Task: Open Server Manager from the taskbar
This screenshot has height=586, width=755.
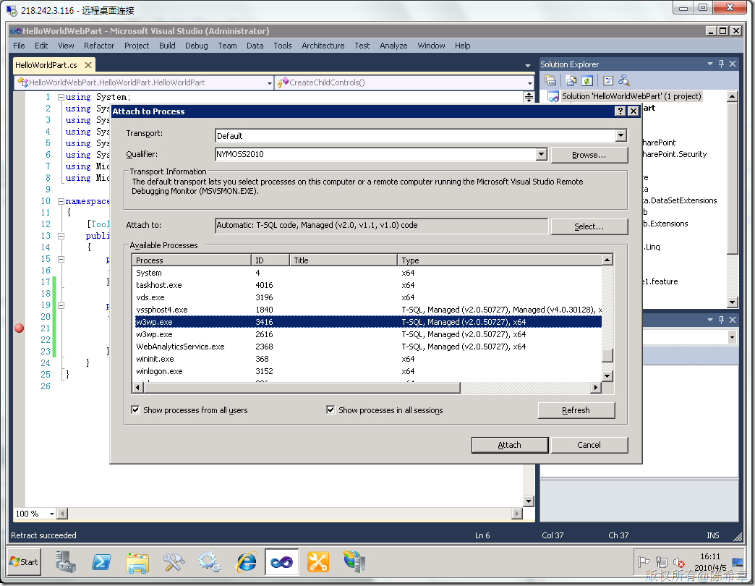Action: point(66,561)
